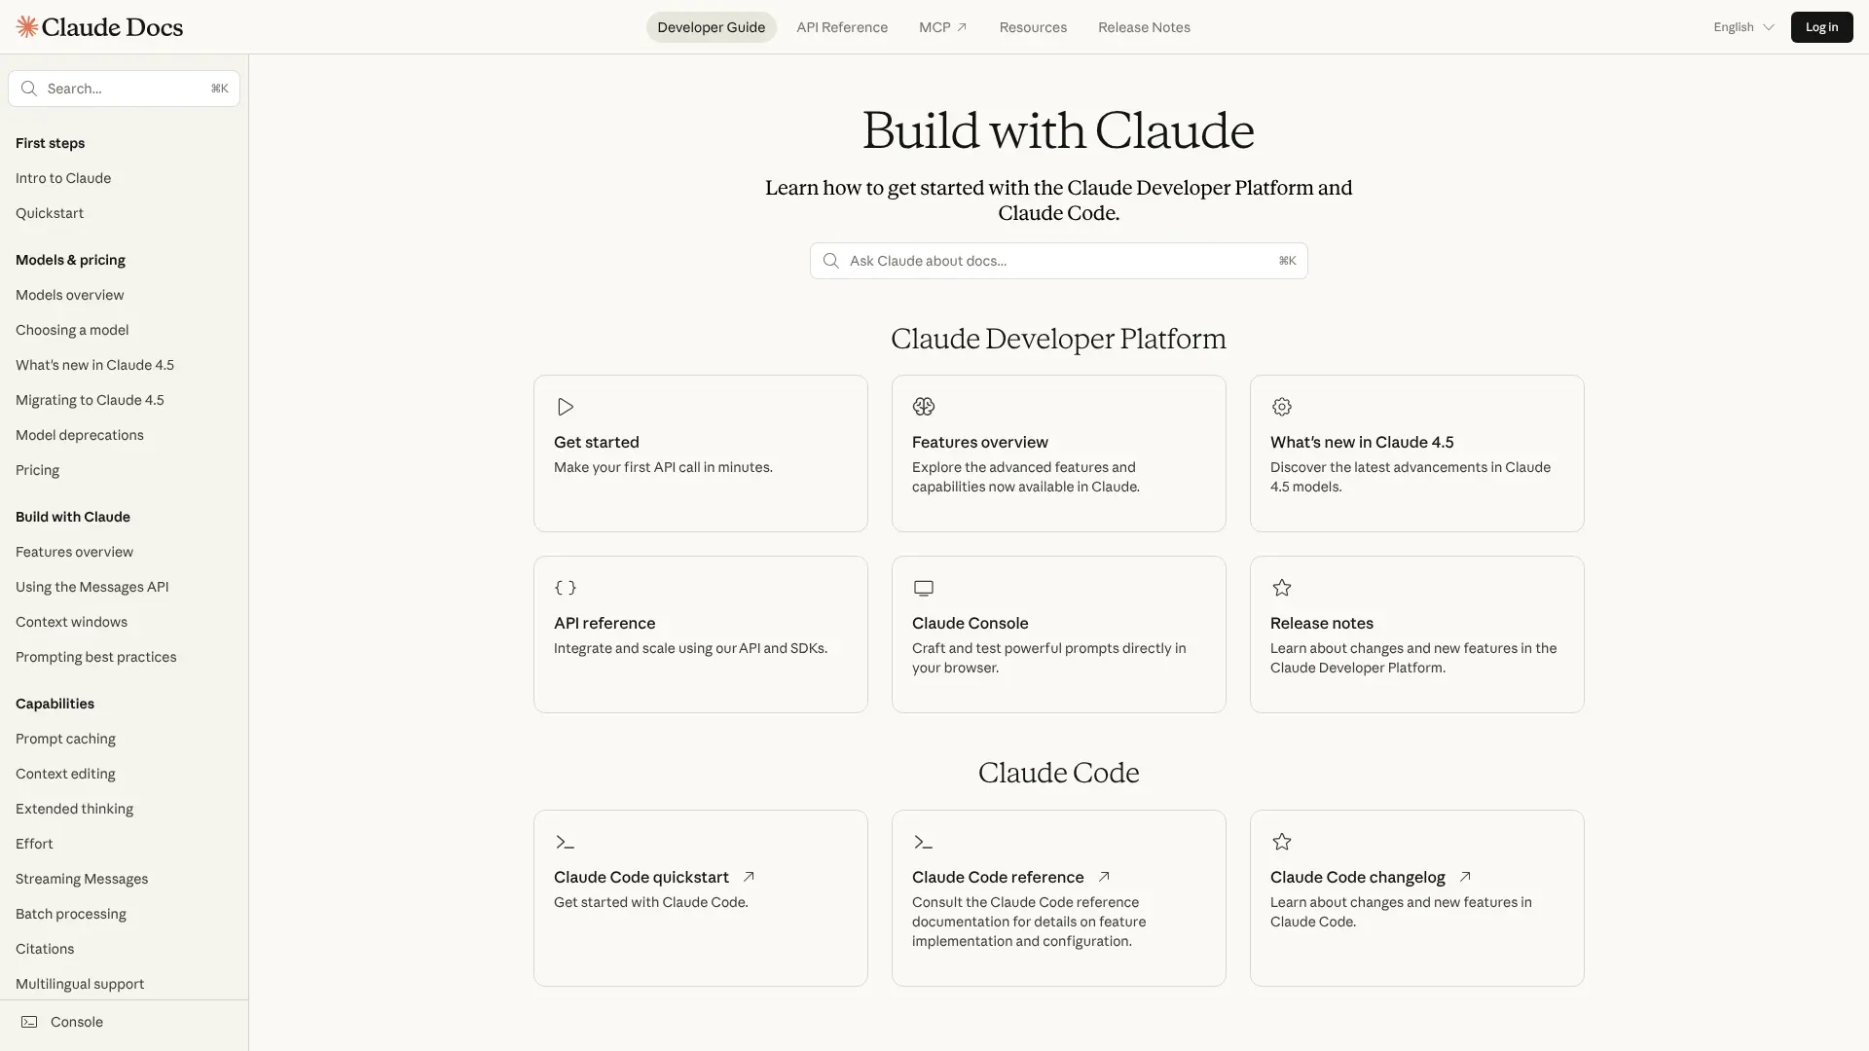Click the star icon on Claude Code changelog card
1869x1051 pixels.
pyautogui.click(x=1281, y=842)
